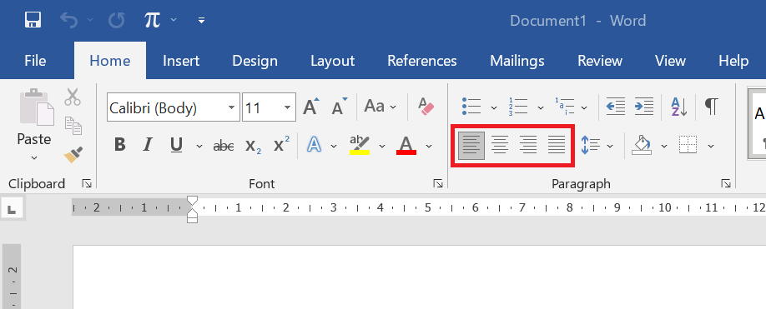This screenshot has height=309, width=766.
Task: Switch to the Home tab
Action: tap(110, 61)
